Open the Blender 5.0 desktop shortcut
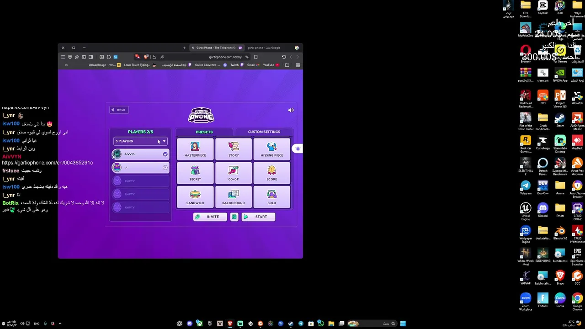Image resolution: width=585 pixels, height=329 pixels. 560,233
